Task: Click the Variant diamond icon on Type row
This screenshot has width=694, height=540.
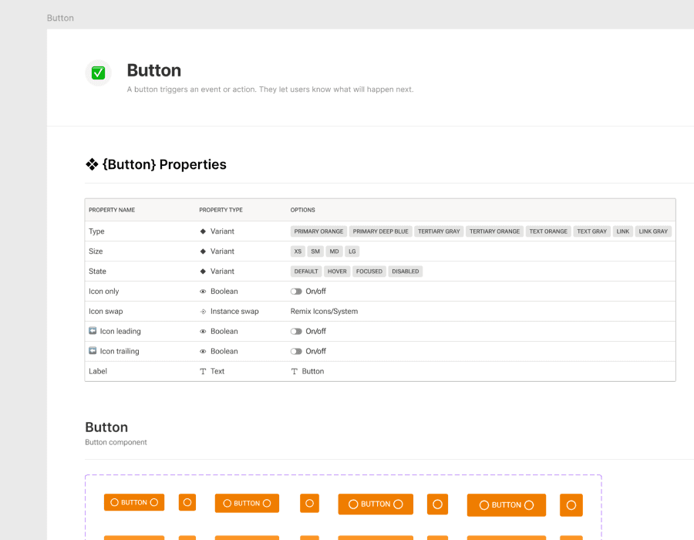Action: pos(203,231)
